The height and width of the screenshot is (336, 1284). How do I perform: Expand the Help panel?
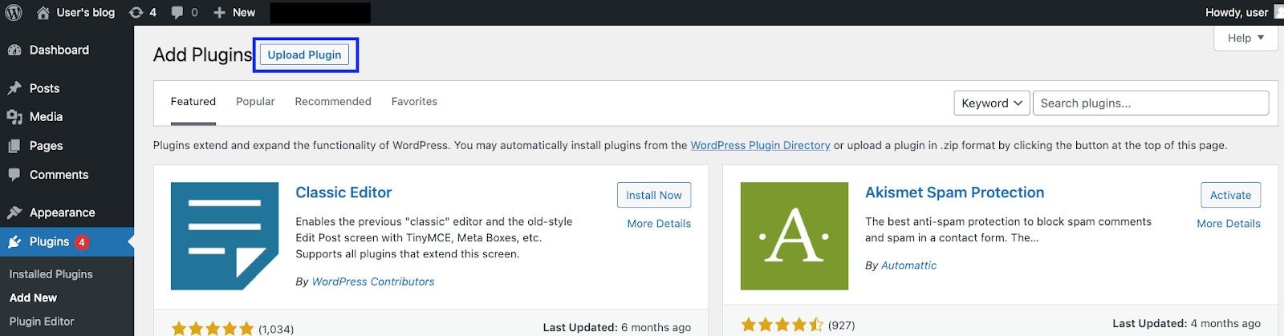coord(1245,38)
